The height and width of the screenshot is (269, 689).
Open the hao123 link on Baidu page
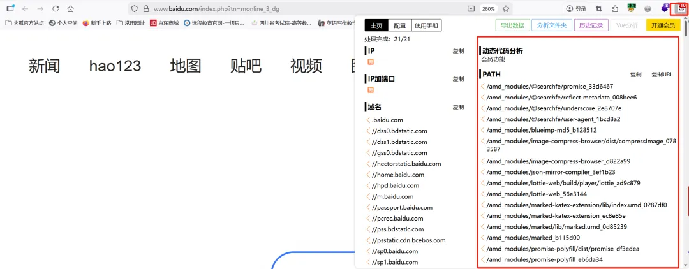[x=115, y=66]
